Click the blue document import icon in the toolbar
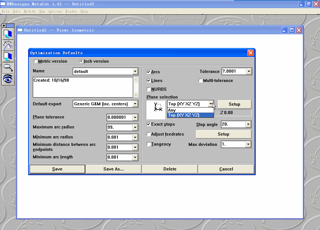This screenshot has width=320, height=230. tap(8, 34)
